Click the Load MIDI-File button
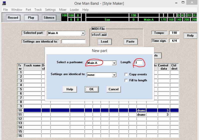 104,42
